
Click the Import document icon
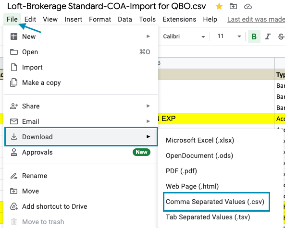14,67
